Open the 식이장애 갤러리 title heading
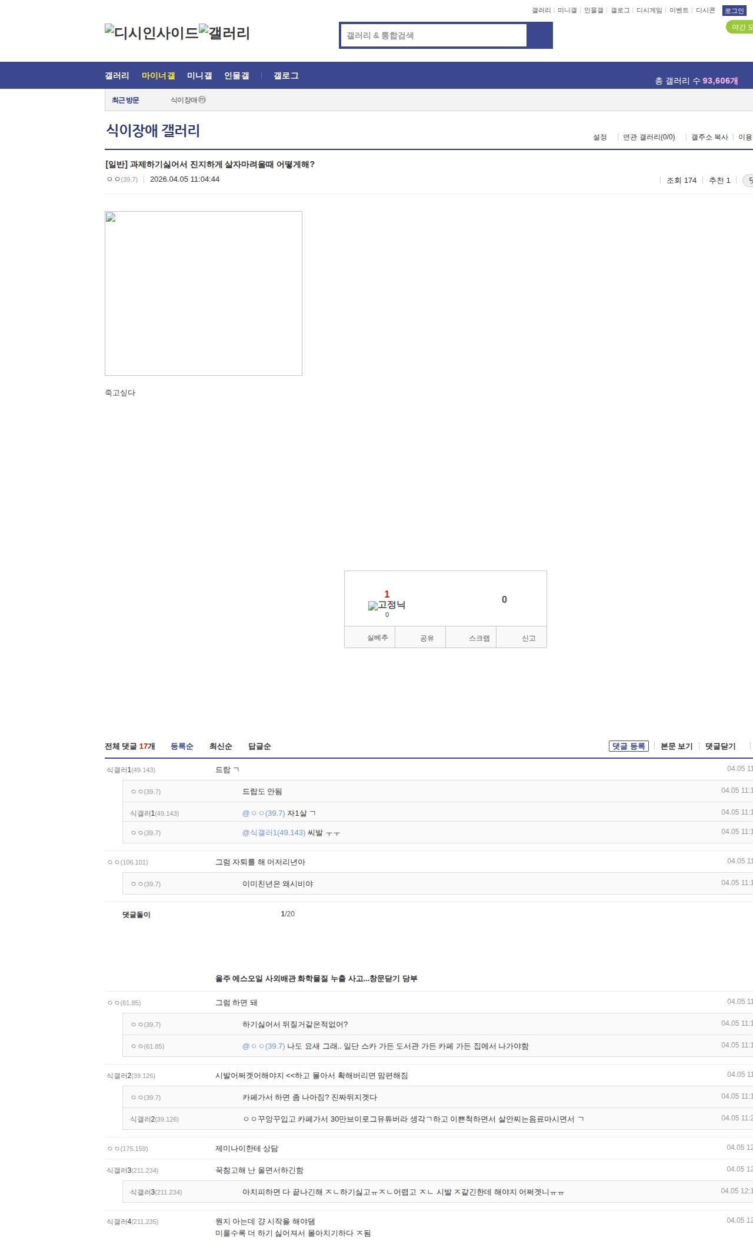This screenshot has height=1241, width=753. point(153,131)
